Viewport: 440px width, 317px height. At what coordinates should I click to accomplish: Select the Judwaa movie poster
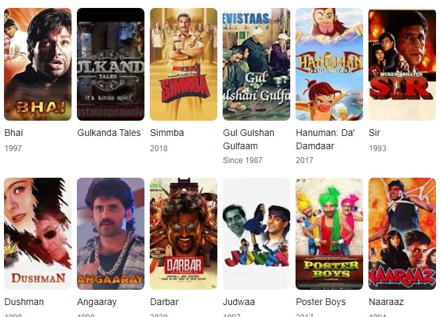coord(256,233)
